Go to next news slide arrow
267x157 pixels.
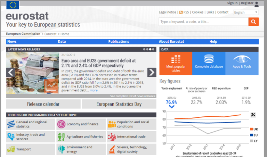pyautogui.click(x=152, y=73)
